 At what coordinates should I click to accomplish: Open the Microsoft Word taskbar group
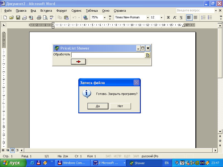pyautogui.click(x=108, y=163)
